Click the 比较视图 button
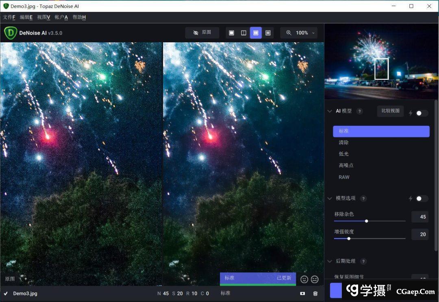This screenshot has width=439, height=302. click(390, 111)
